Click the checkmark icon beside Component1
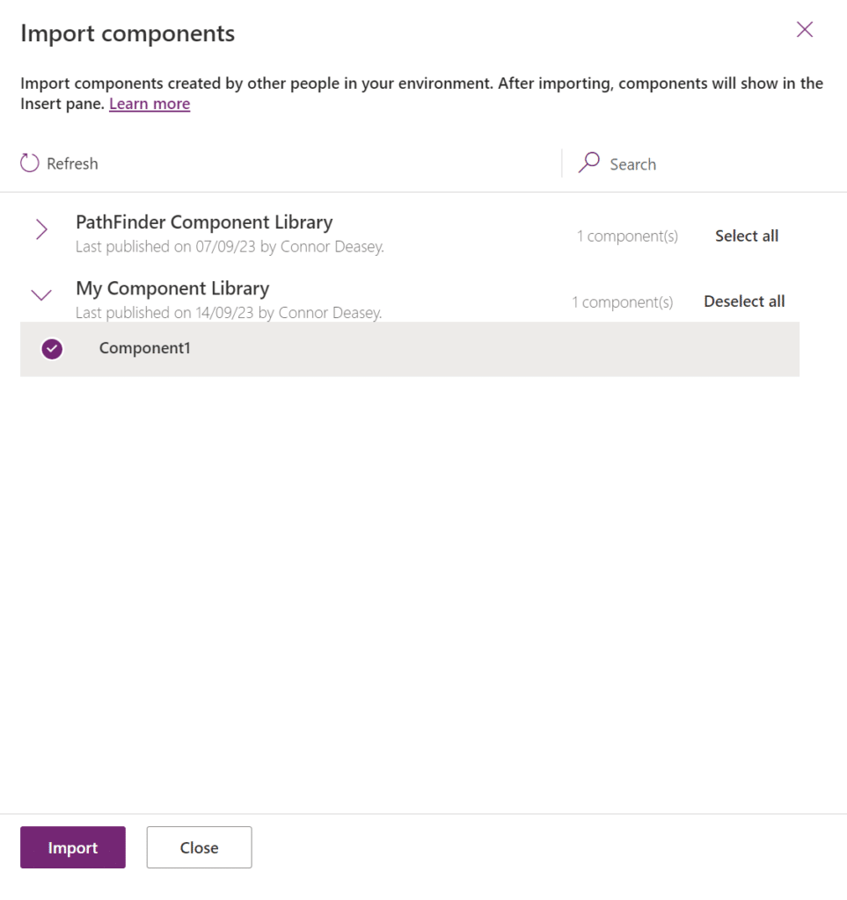The width and height of the screenshot is (847, 900). [52, 349]
